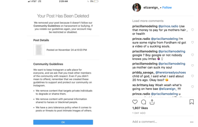Image resolution: width=198 pixels, height=127 pixels.
Task: Open the comment bubble icon
Action: coord(143,102)
